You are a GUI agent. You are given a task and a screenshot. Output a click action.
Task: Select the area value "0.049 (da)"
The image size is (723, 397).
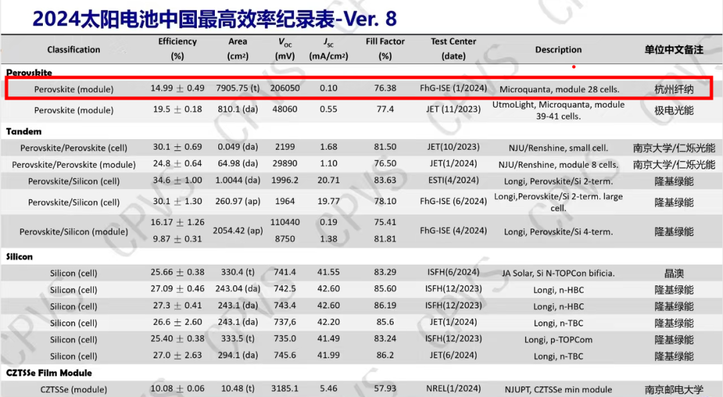point(238,147)
